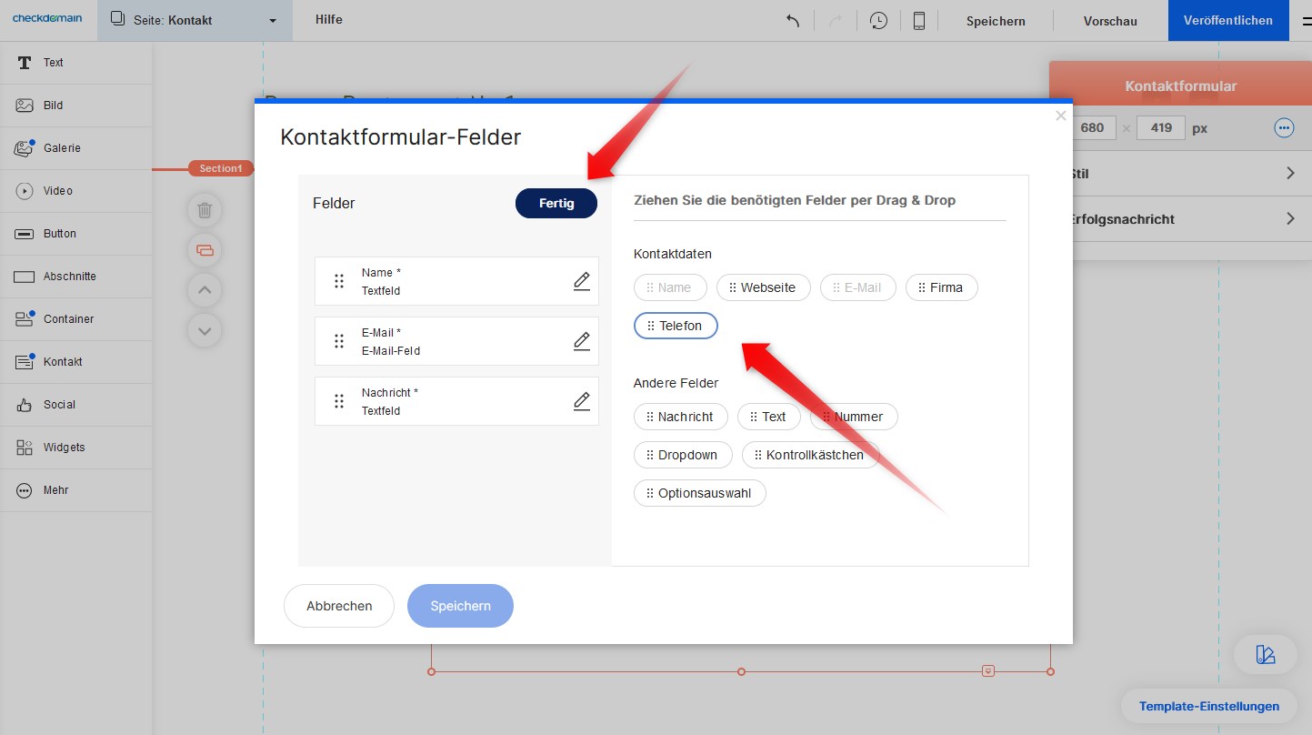Click the Telefon field chip
1312x735 pixels.
pyautogui.click(x=676, y=326)
